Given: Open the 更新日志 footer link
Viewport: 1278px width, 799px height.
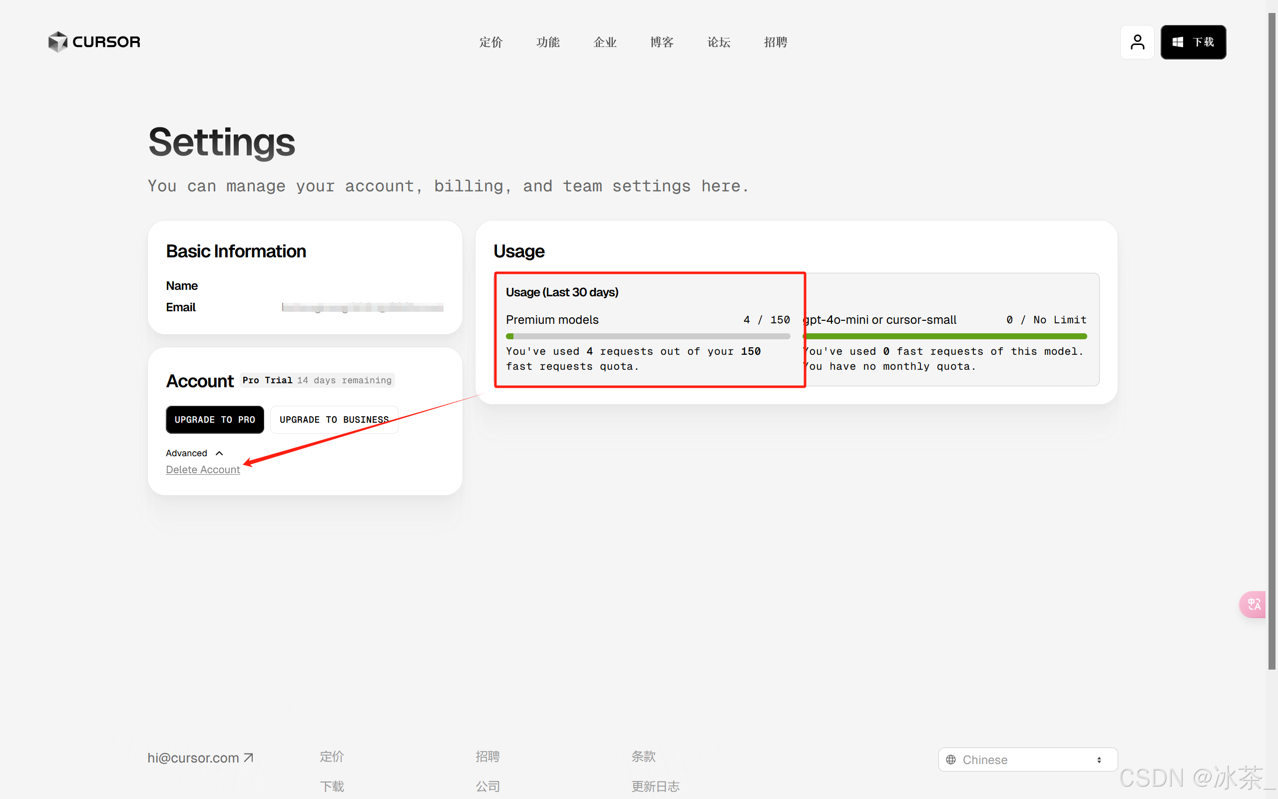Looking at the screenshot, I should [x=655, y=786].
